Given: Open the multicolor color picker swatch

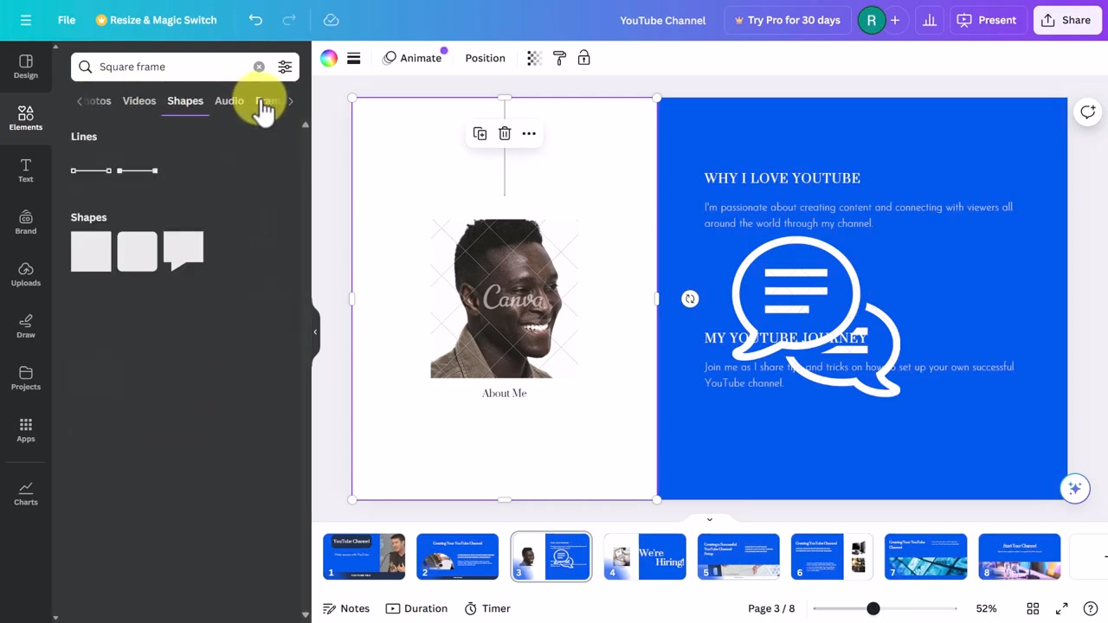Looking at the screenshot, I should [329, 58].
